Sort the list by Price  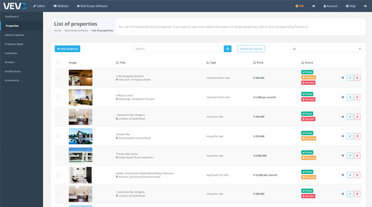coord(258,63)
